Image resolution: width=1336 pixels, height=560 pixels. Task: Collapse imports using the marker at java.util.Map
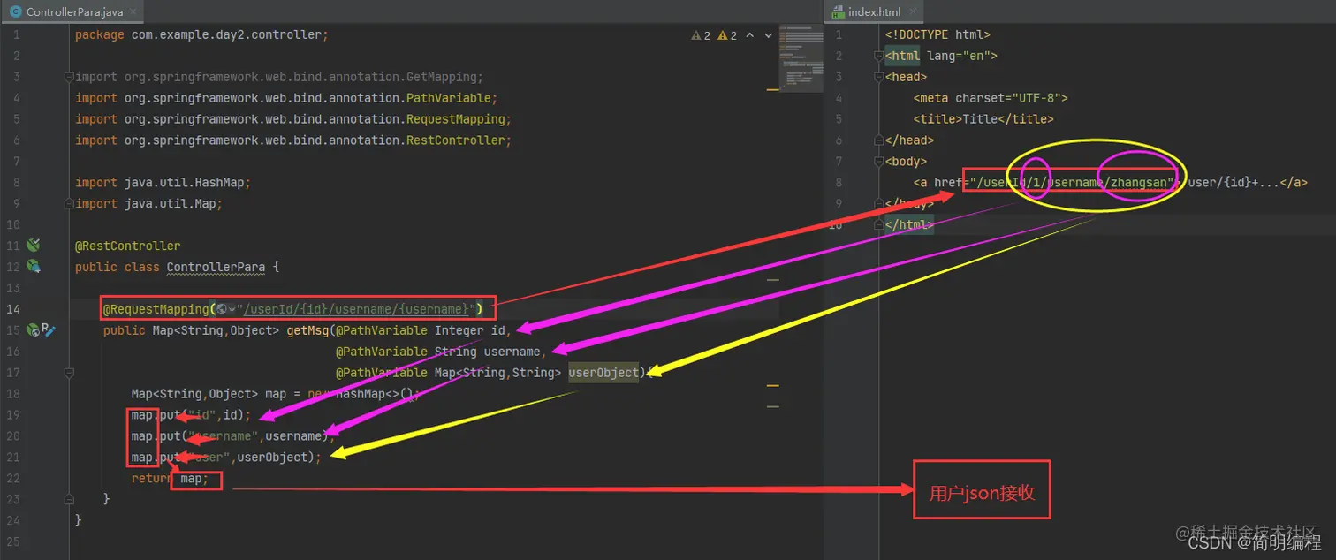pyautogui.click(x=69, y=204)
